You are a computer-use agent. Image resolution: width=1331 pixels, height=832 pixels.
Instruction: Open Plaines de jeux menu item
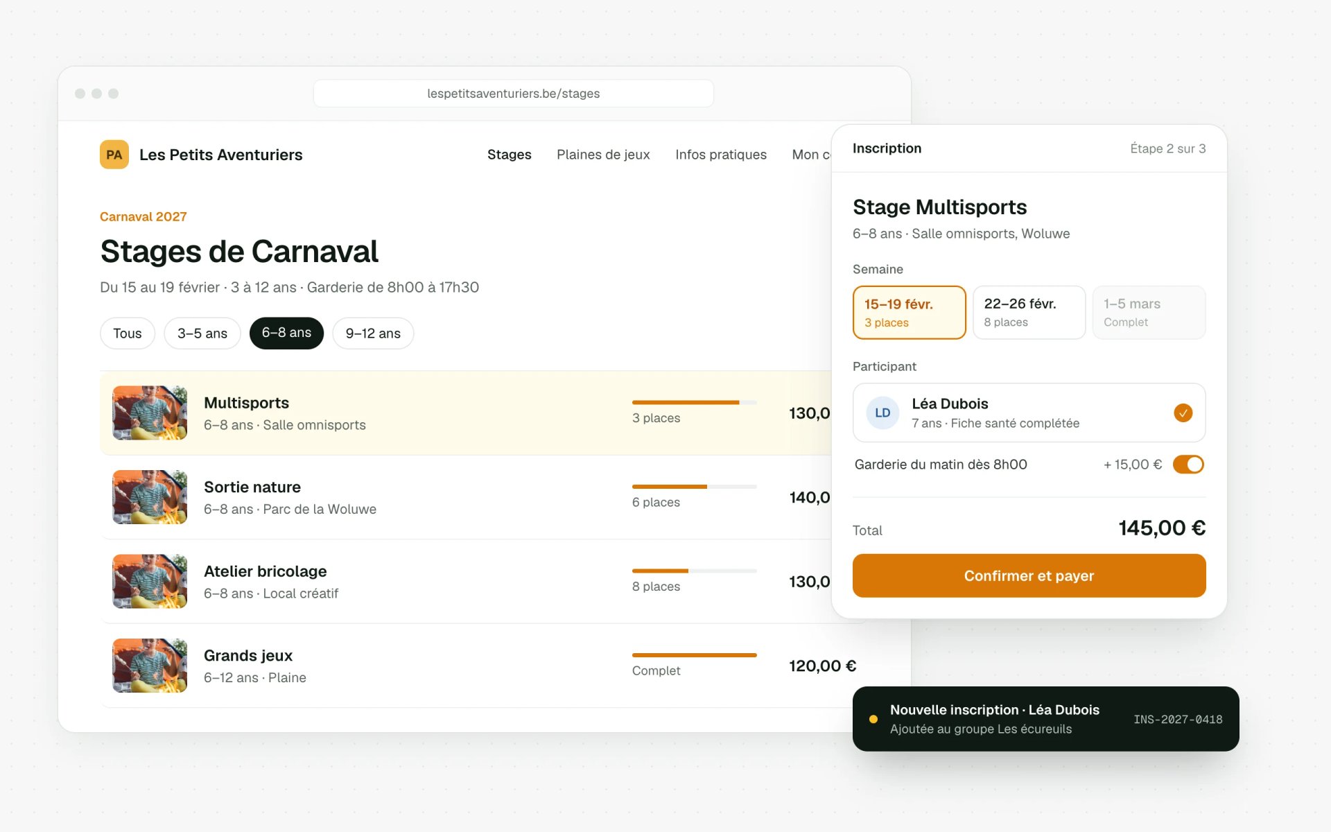point(603,155)
